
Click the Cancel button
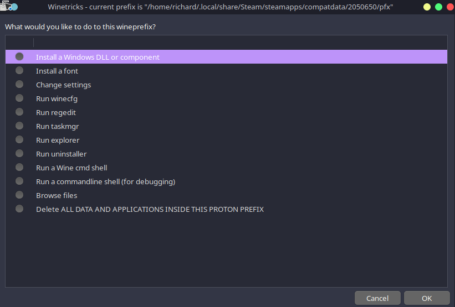pos(377,298)
